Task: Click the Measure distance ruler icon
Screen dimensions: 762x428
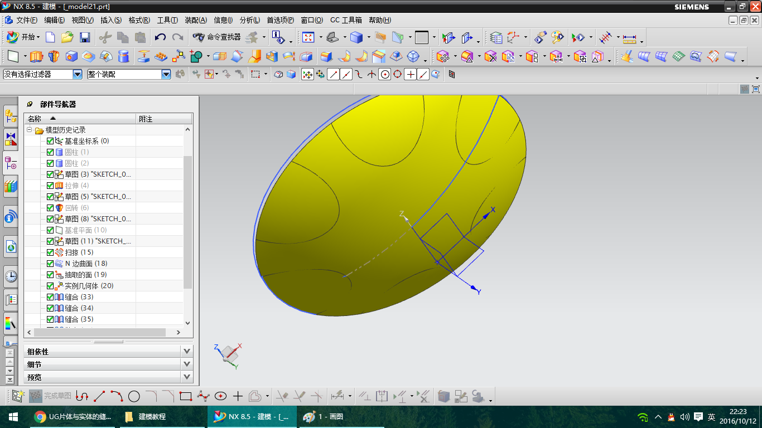Action: (629, 37)
